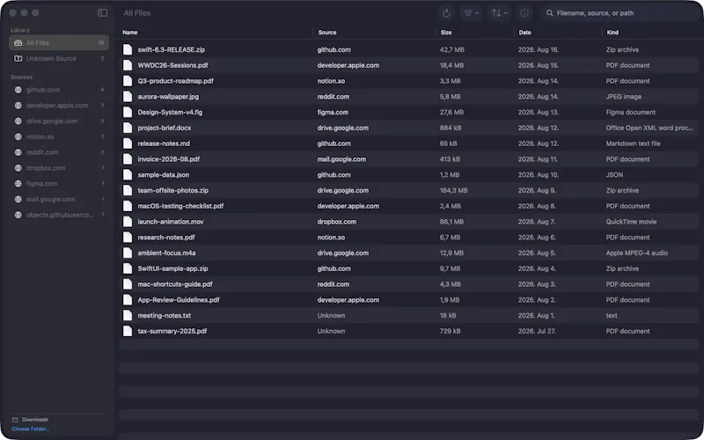Click mail.google.com source cell

click(x=341, y=159)
